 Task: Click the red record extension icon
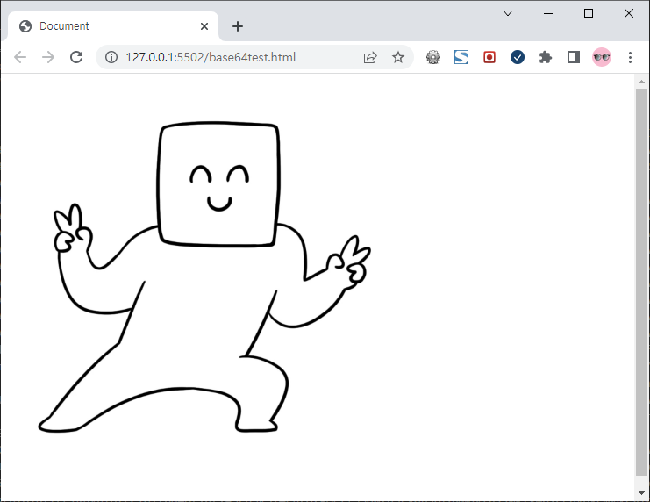pyautogui.click(x=489, y=57)
